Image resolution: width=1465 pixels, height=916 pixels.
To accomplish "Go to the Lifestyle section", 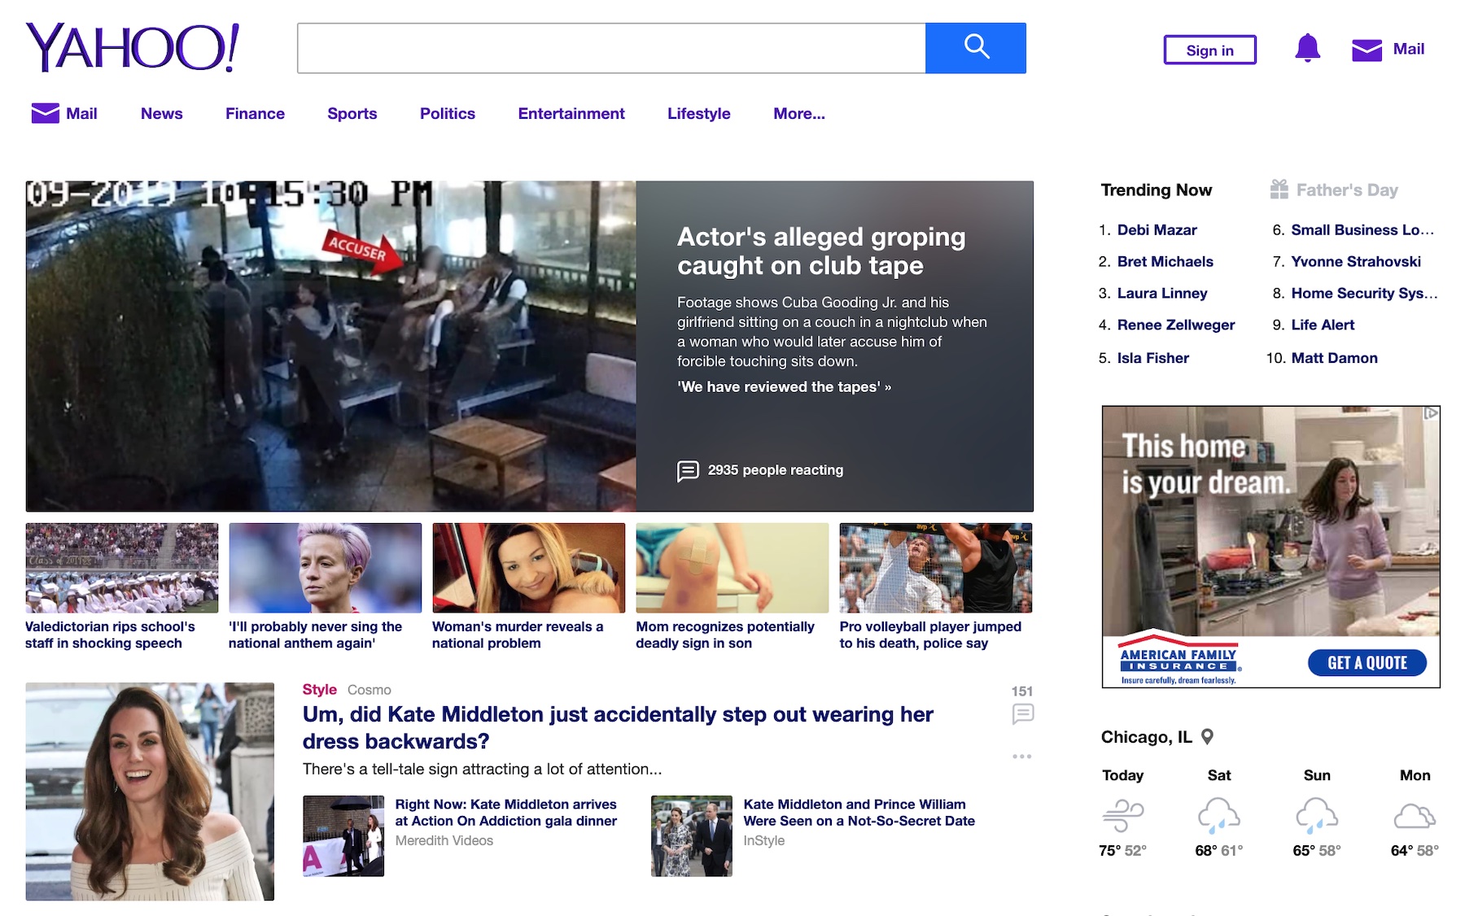I will click(x=699, y=114).
